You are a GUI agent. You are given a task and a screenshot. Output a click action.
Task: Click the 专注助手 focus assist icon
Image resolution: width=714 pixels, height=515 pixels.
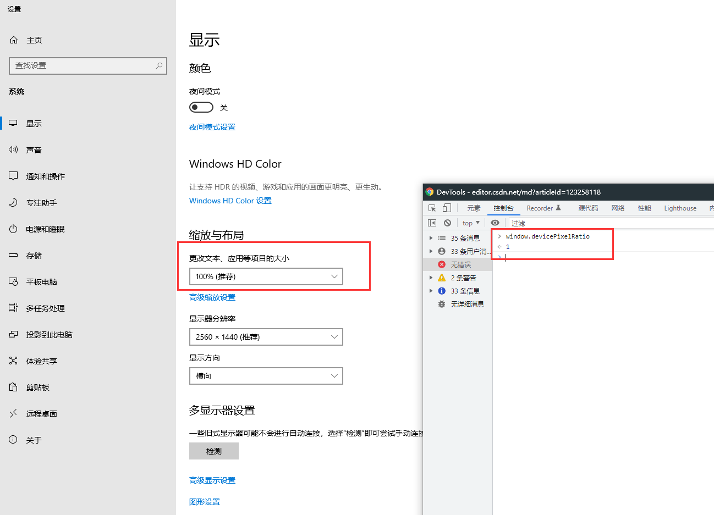[13, 202]
